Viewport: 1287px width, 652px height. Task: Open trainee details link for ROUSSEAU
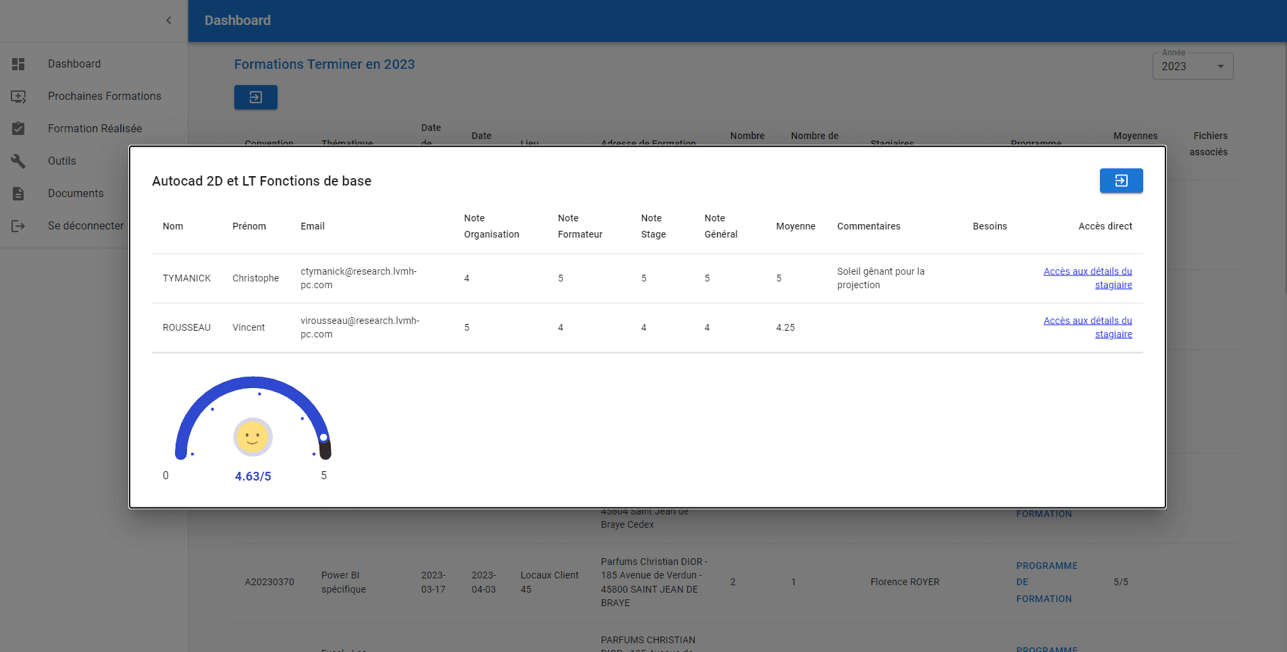tap(1088, 327)
